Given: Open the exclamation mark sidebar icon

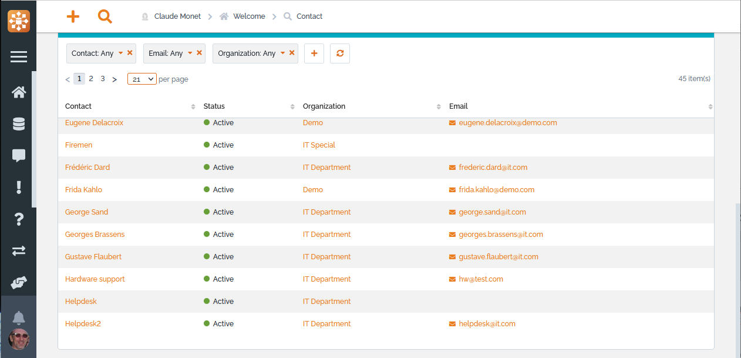Looking at the screenshot, I should click(19, 188).
